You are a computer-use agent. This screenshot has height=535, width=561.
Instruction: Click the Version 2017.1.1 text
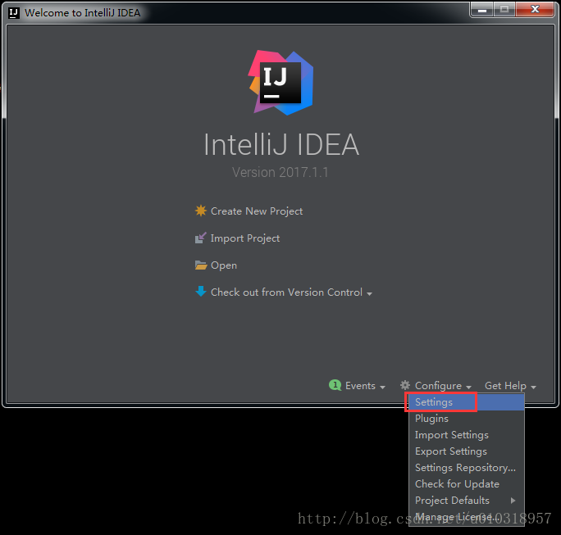point(280,173)
